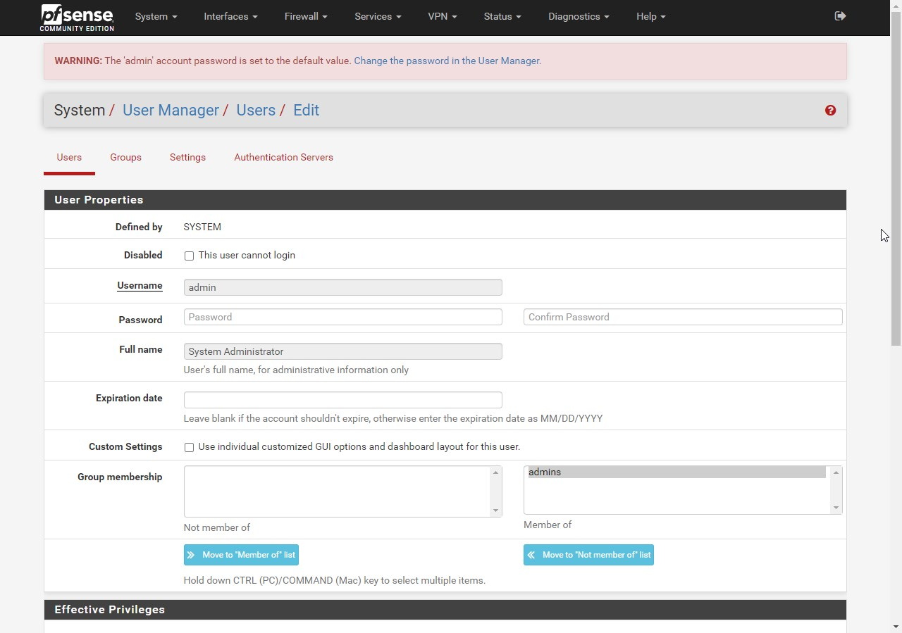Click the Full name System Administrator field
The image size is (902, 633).
[342, 351]
